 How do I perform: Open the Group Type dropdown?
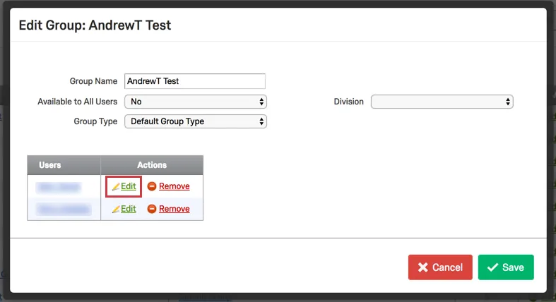tap(195, 121)
